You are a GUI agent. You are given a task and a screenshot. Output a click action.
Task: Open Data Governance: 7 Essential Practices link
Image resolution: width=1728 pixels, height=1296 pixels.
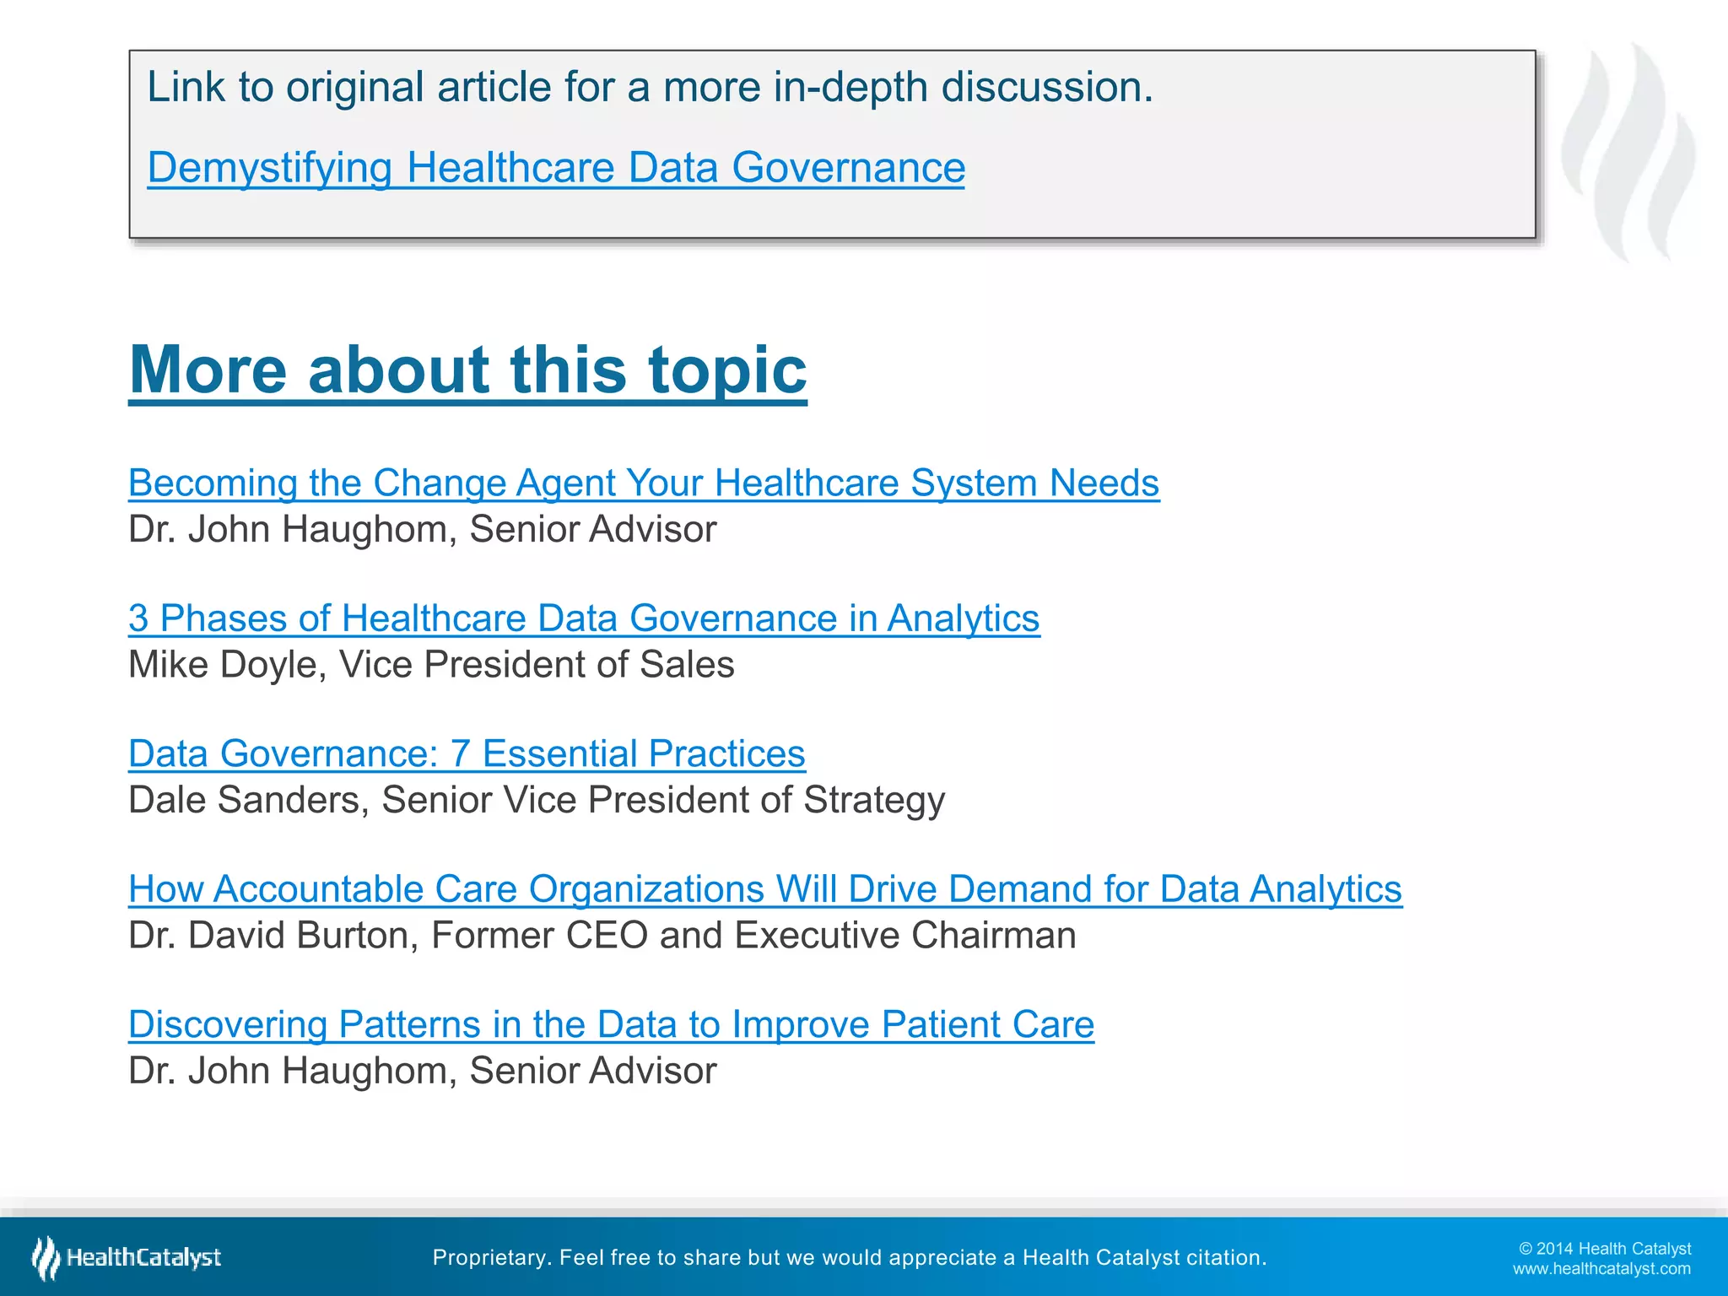coord(467,753)
